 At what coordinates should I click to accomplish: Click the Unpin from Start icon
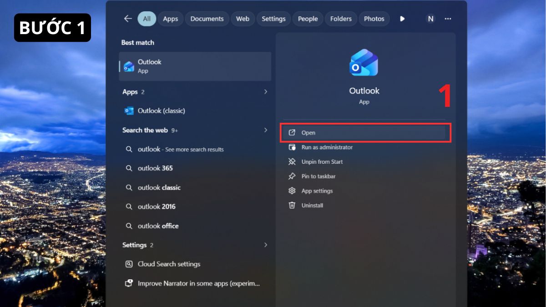click(x=292, y=161)
